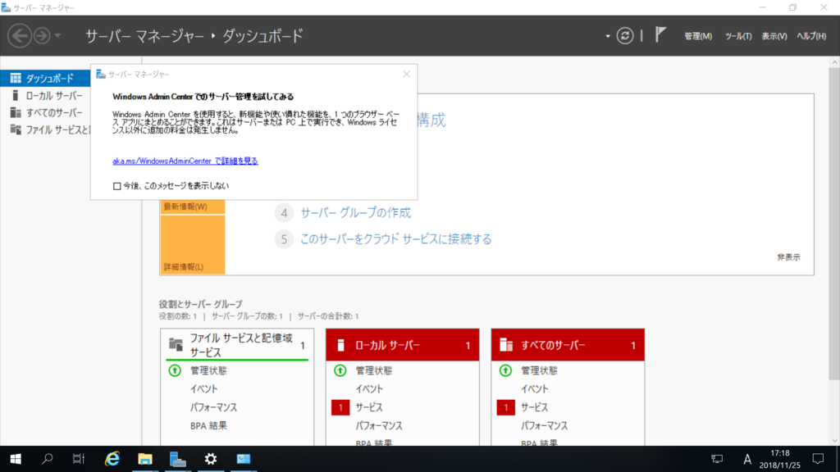The height and width of the screenshot is (472, 840).
Task: Toggle the IME input mode A indicator
Action: (746, 459)
